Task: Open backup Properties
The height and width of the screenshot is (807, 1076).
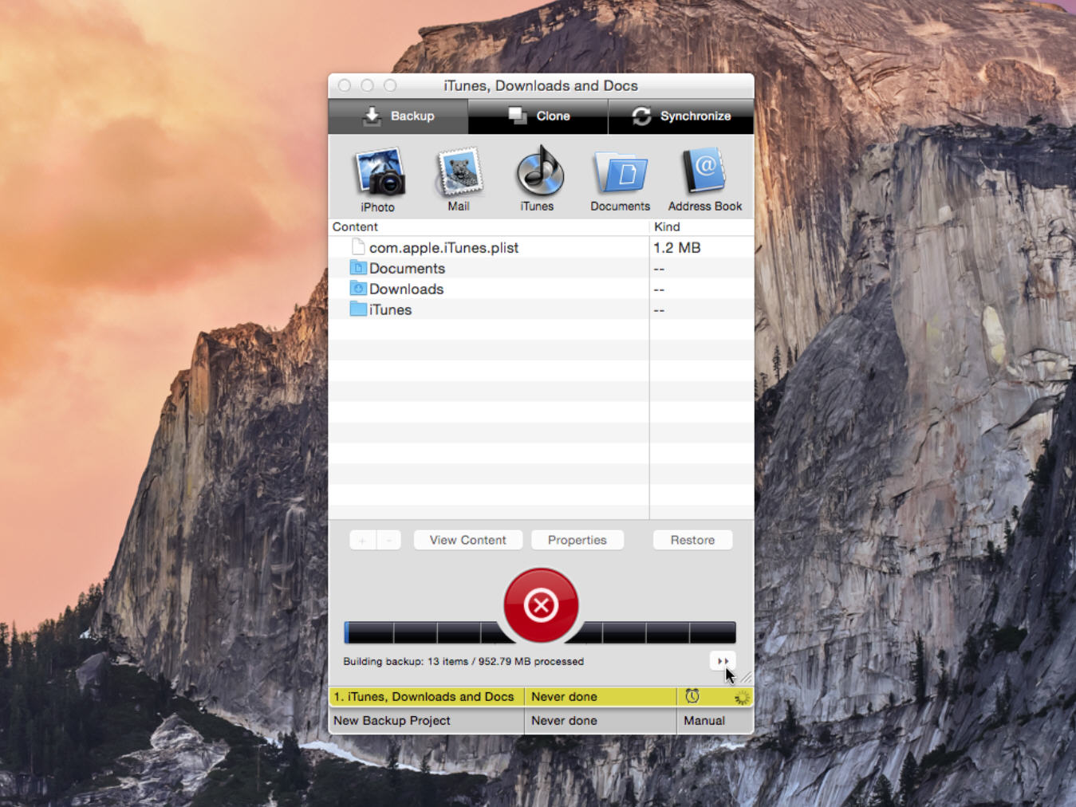Action: click(x=577, y=540)
